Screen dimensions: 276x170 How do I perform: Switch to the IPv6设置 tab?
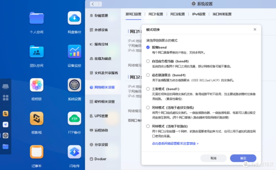pos(199,14)
